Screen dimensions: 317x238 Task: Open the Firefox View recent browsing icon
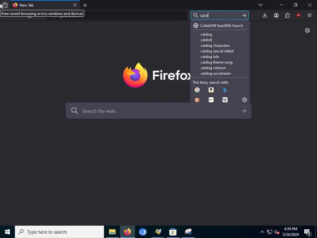point(5,5)
